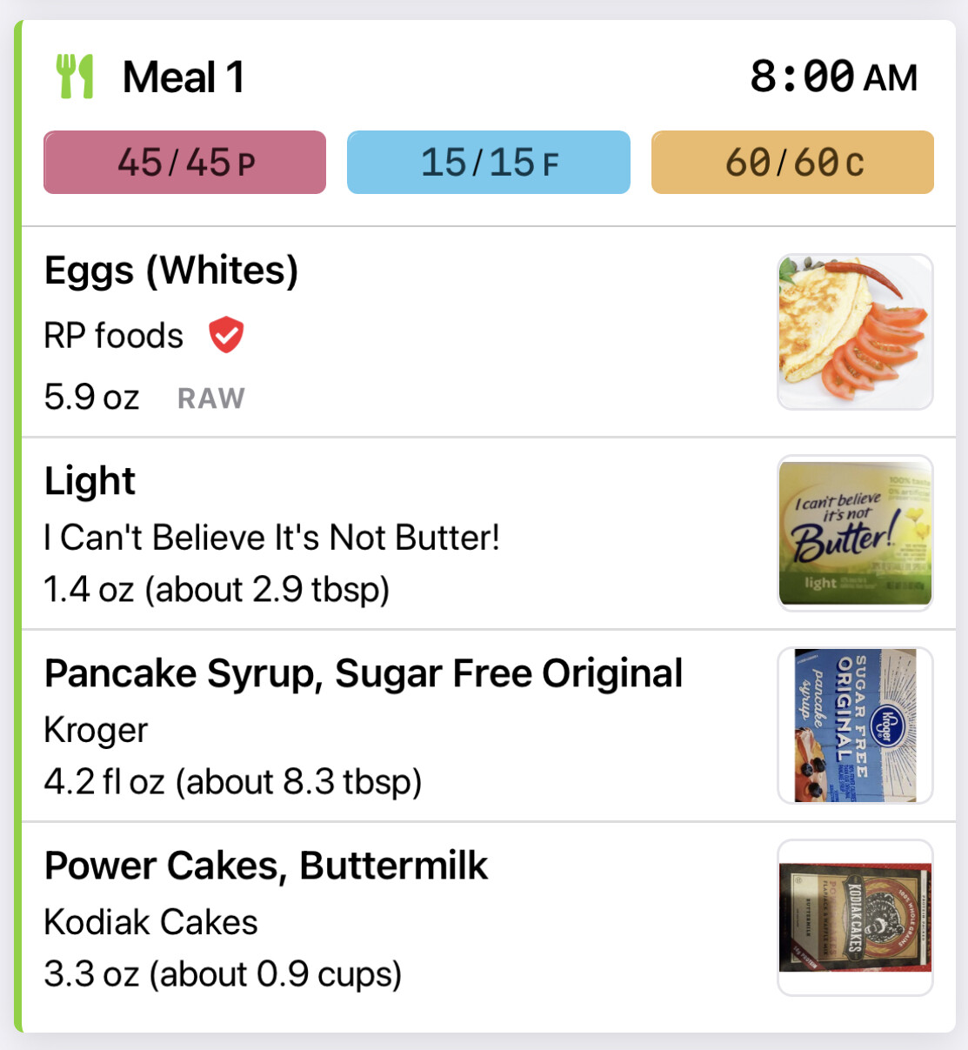This screenshot has width=968, height=1050.
Task: Tap the 1.4 oz butter serving amount
Action: pyautogui.click(x=217, y=590)
